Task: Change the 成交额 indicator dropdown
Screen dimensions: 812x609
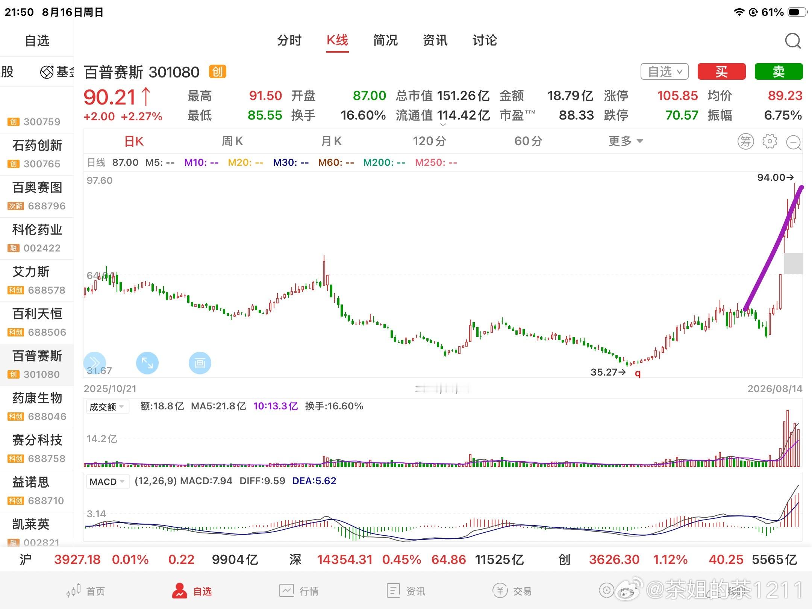Action: pos(107,407)
